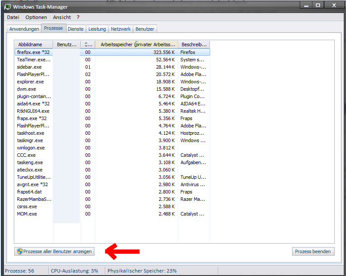Select the fraps.exe *32 process
The height and width of the screenshot is (276, 346).
coord(112,118)
